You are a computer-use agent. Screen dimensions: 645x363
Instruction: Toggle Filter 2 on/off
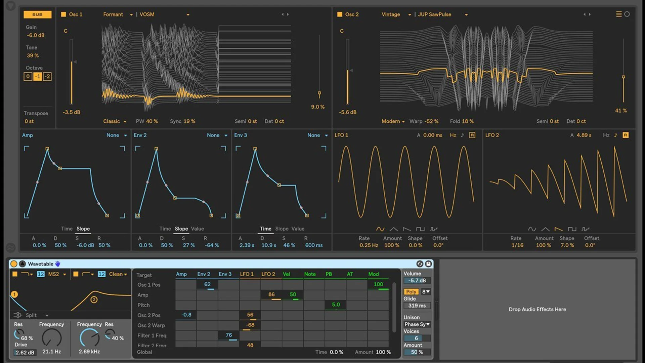(x=76, y=274)
